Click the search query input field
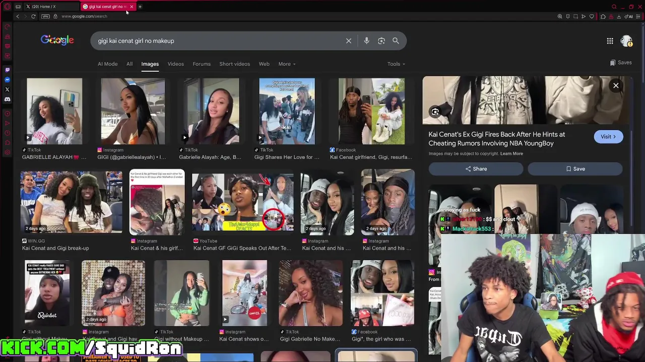The width and height of the screenshot is (645, 362). [x=219, y=41]
